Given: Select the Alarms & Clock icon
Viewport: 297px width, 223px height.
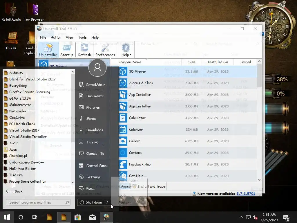Looking at the screenshot, I should (123, 83).
